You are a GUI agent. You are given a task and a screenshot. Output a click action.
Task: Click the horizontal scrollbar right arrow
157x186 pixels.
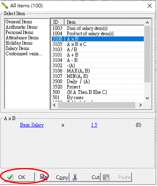(x=141, y=105)
